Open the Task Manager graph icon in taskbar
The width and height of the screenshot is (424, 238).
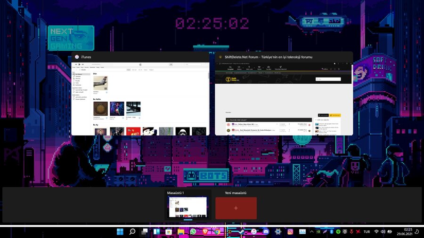302,231
